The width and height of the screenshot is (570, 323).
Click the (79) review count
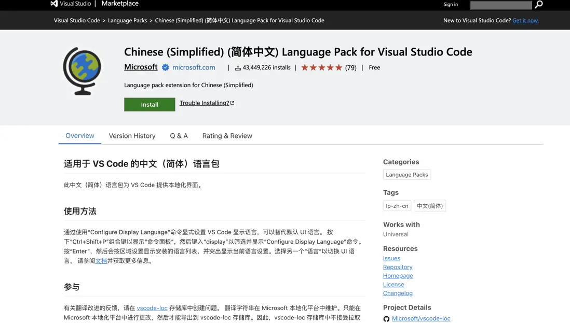pos(351,68)
